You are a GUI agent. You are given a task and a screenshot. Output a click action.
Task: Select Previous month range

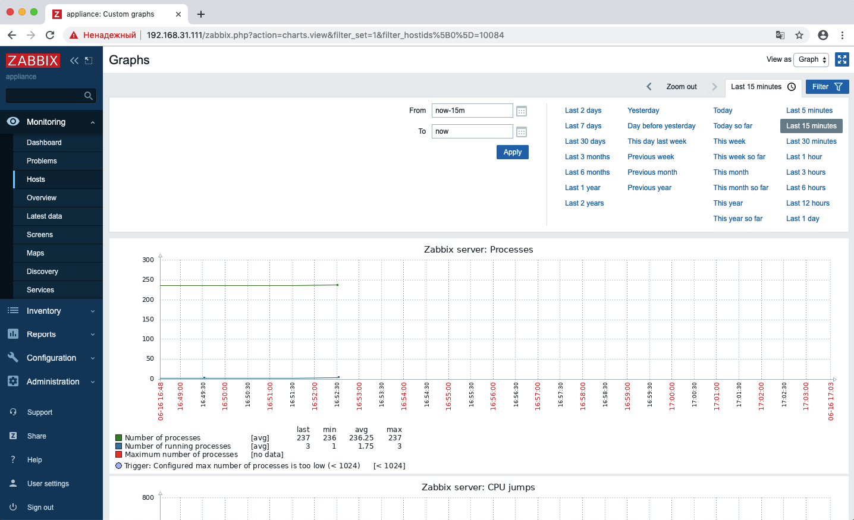[x=652, y=172]
